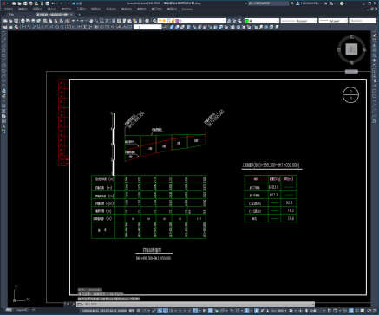Viewport: 379px width, 315px height.
Task: Open the 修改(M) menu
Action: [127, 9]
